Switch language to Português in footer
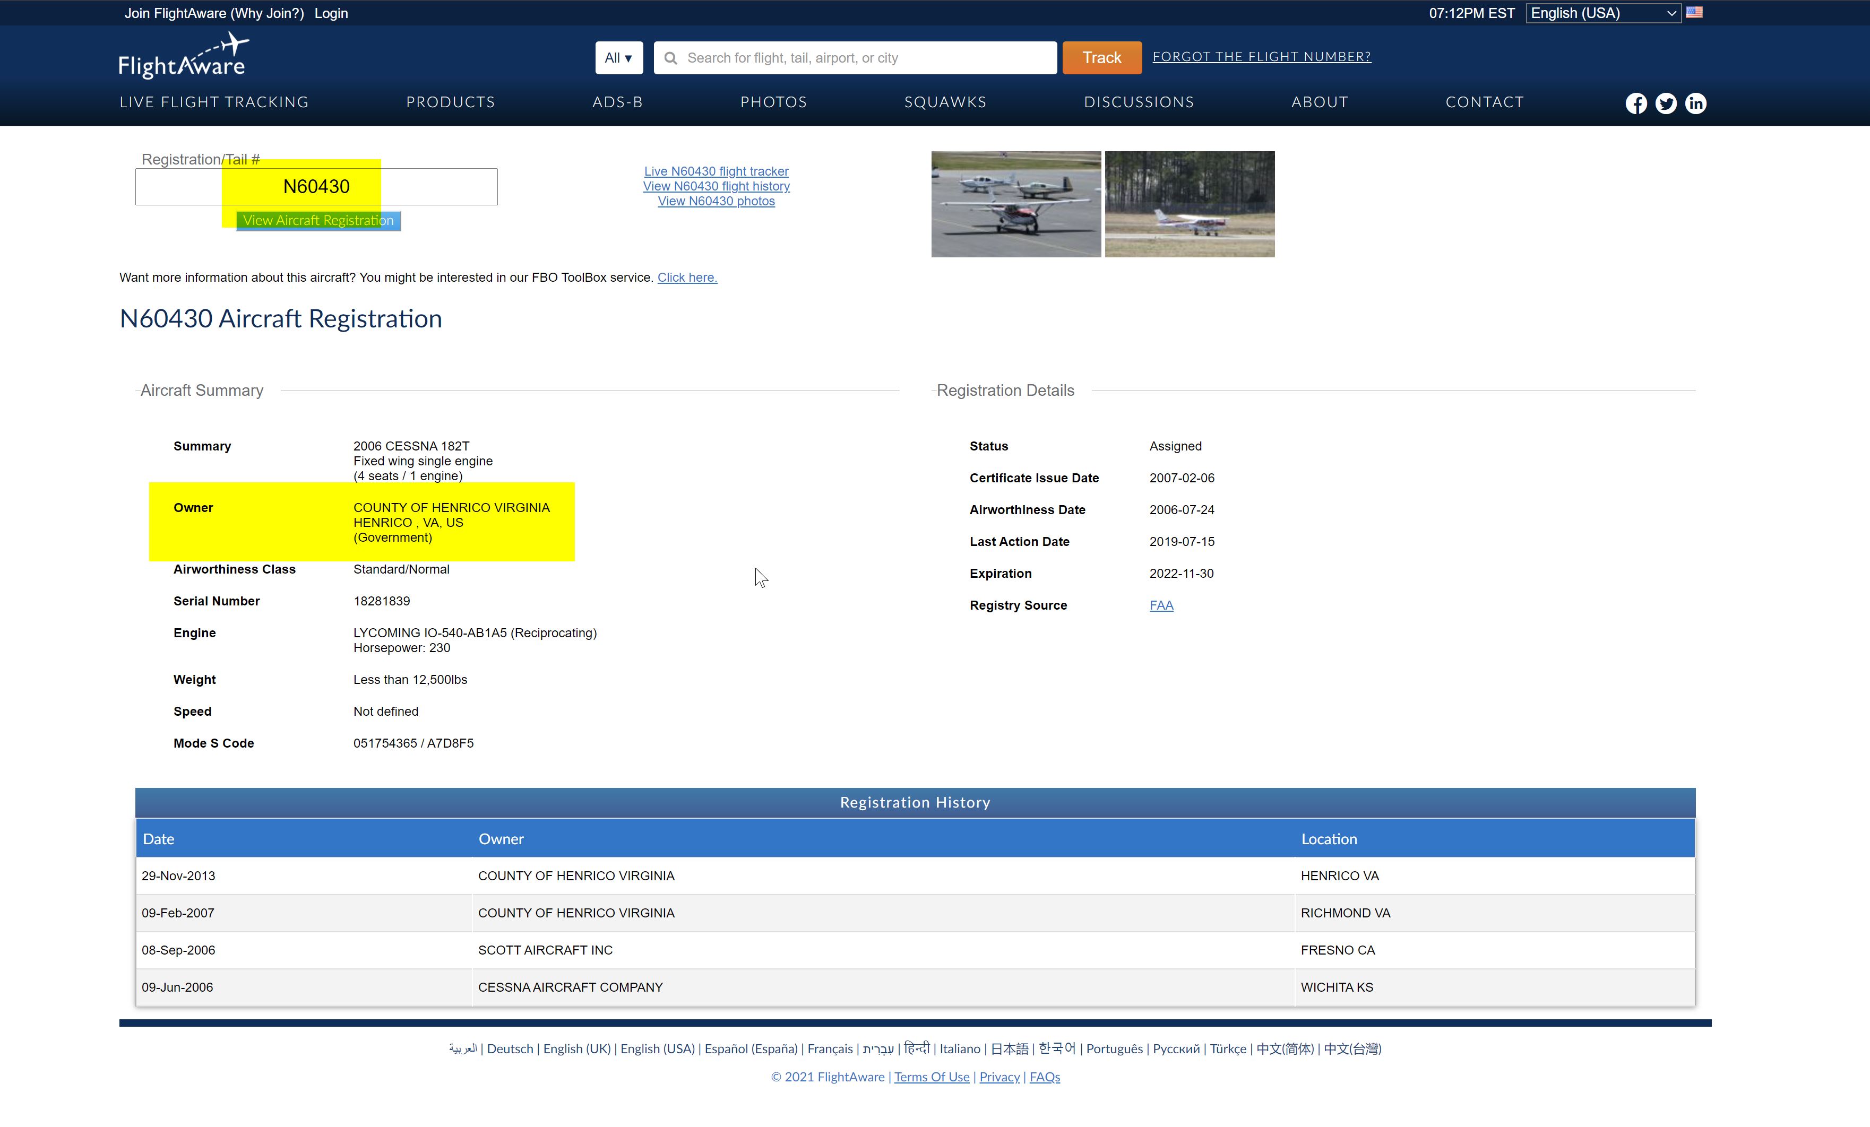The image size is (1870, 1127). pos(1114,1049)
